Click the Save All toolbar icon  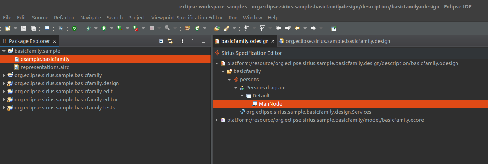pos(33,28)
